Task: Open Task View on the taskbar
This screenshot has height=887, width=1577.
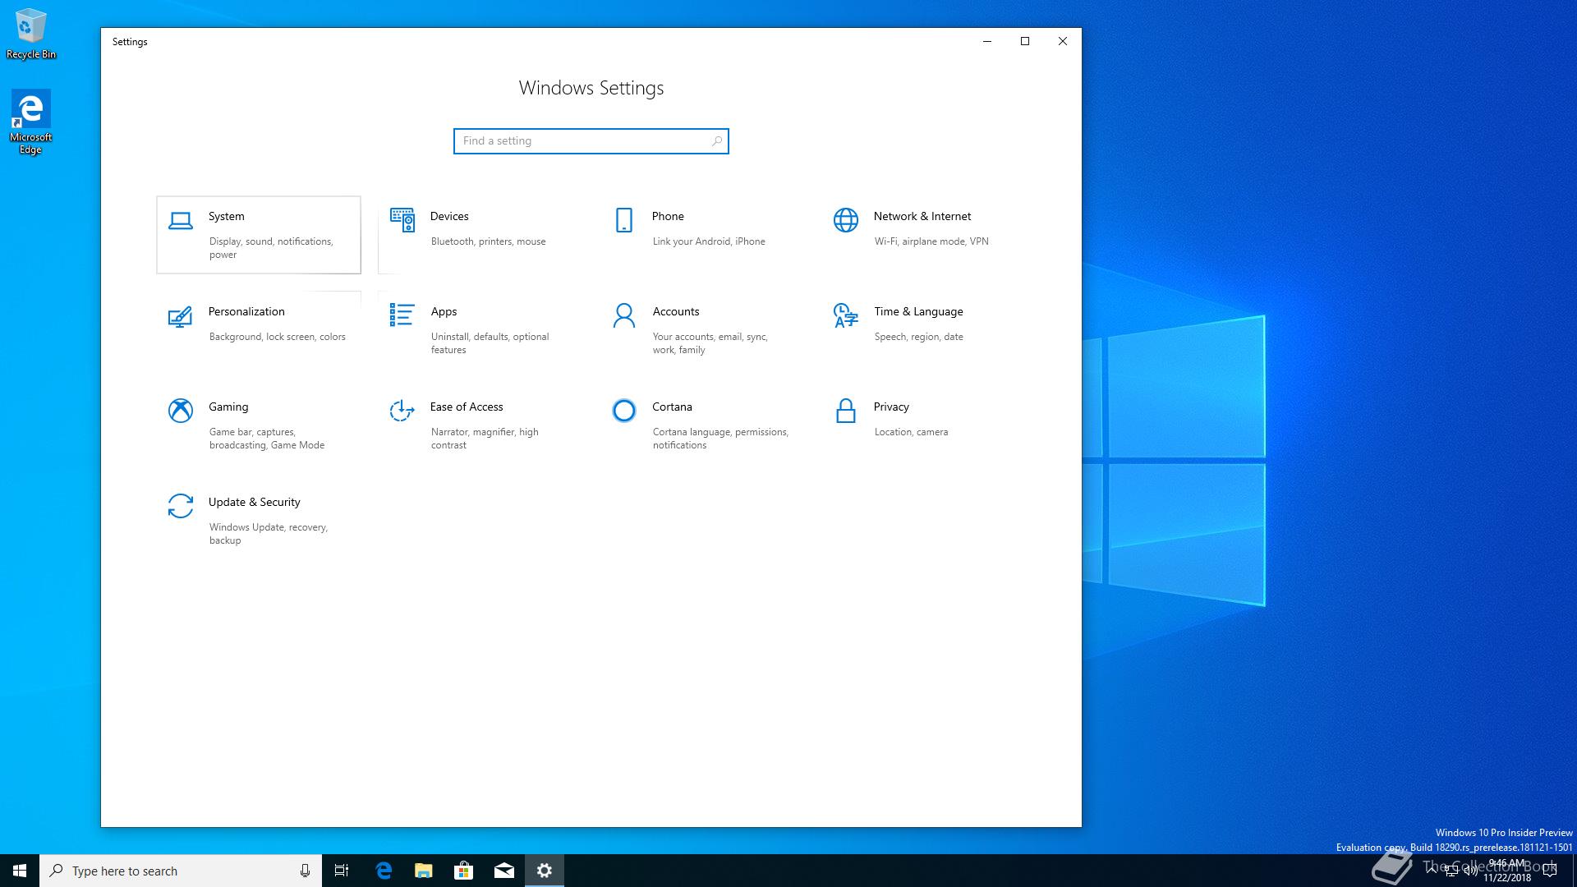Action: click(x=342, y=871)
